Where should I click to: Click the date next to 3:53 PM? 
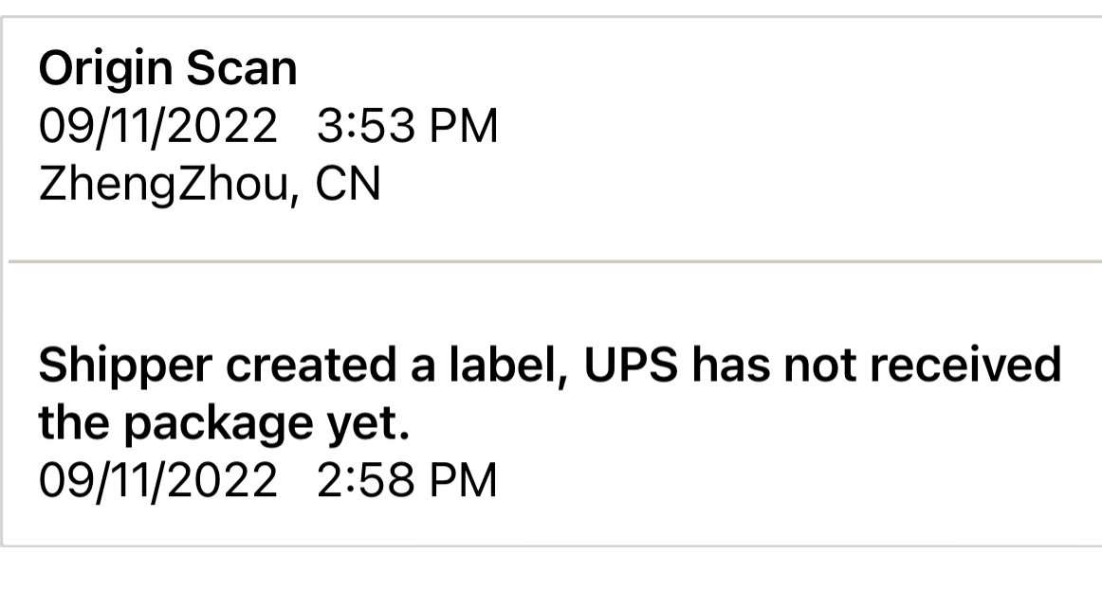[158, 127]
